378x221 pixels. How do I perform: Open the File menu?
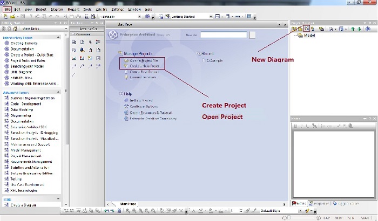click(x=7, y=9)
